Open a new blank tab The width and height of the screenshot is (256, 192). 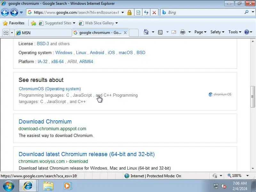(134, 33)
